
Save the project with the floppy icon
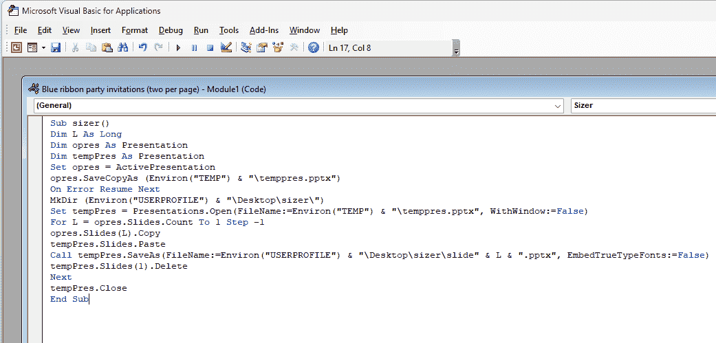(x=56, y=47)
